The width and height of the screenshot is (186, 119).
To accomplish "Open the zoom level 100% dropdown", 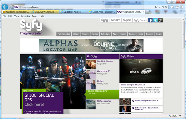I will (x=180, y=116).
